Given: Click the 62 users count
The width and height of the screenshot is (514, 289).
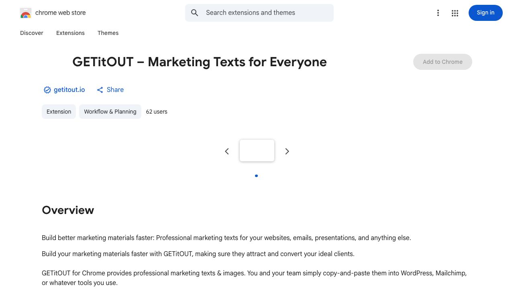Looking at the screenshot, I should [157, 112].
